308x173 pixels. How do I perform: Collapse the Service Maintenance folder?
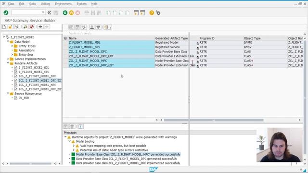coord(8,93)
